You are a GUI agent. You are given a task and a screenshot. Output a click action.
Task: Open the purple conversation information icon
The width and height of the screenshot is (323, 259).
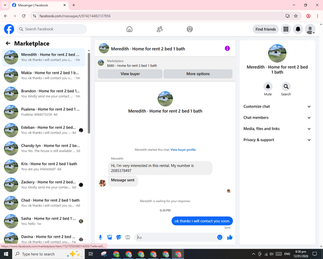[227, 49]
